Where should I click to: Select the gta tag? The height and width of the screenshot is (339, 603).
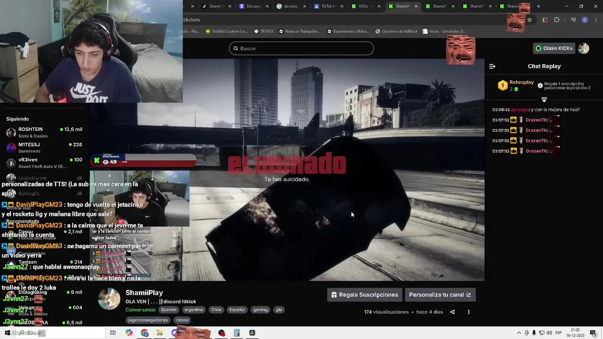tap(279, 310)
